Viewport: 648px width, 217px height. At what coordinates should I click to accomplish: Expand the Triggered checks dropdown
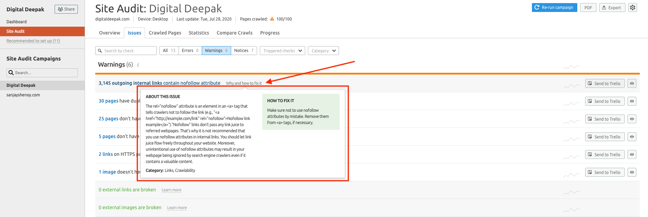click(x=282, y=51)
